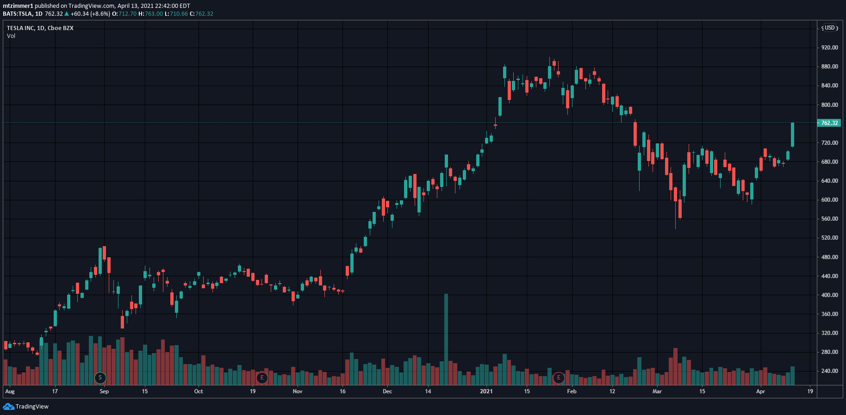
Task: Click the Nov label on time axis
Action: (x=298, y=391)
